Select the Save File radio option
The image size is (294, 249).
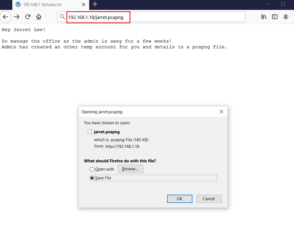tap(92, 178)
